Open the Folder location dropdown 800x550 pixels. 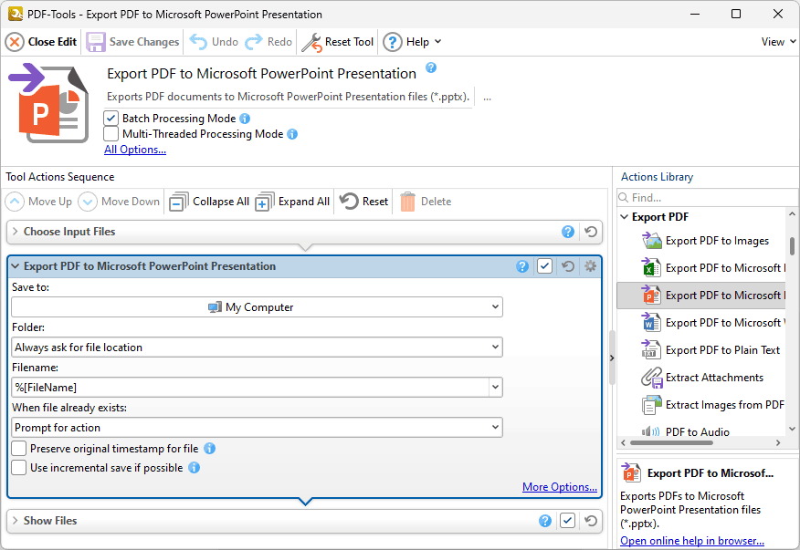[257, 348]
